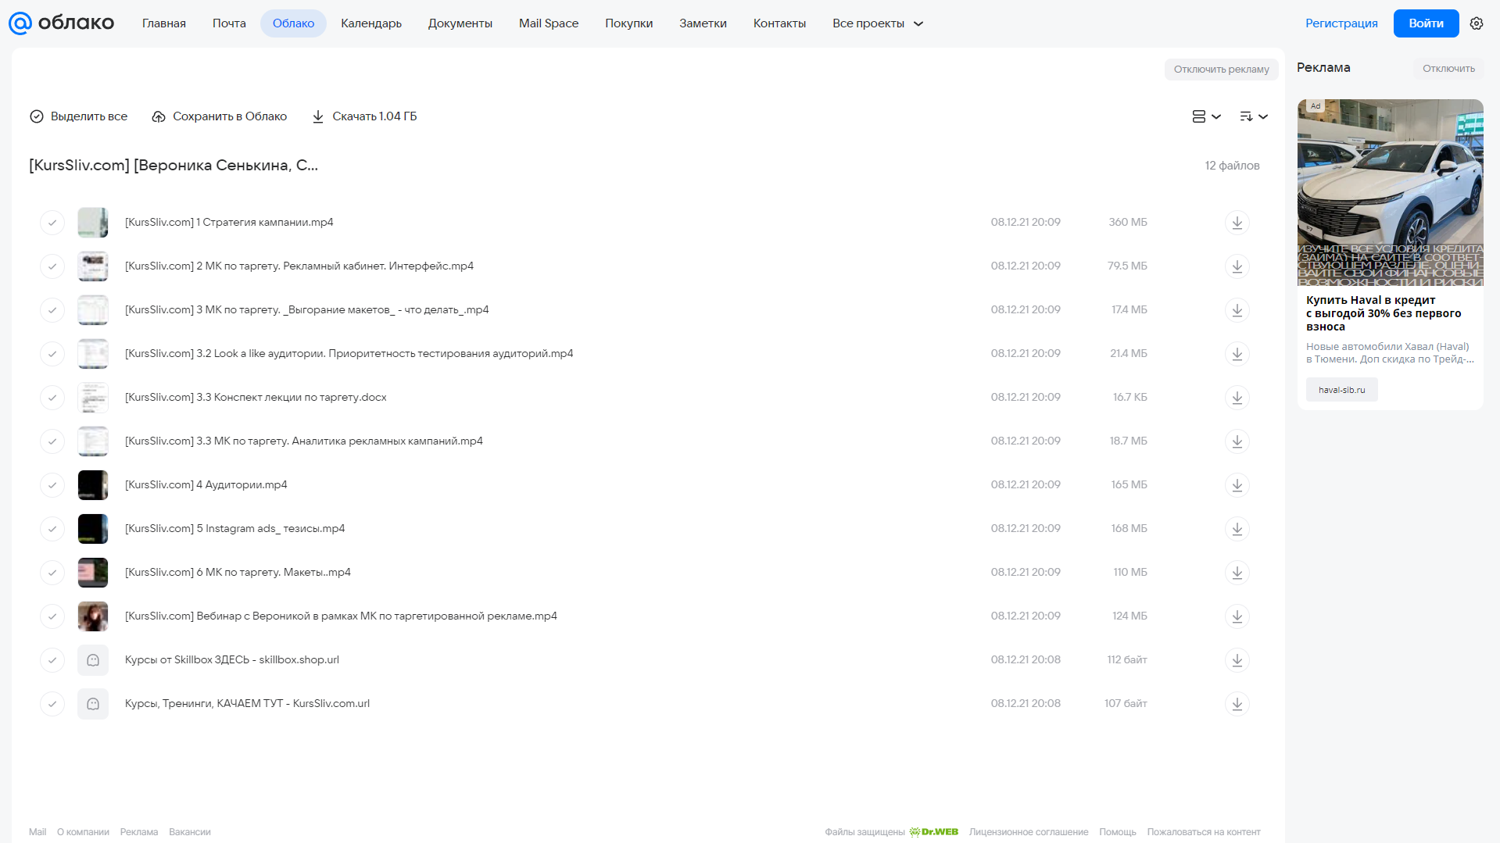This screenshot has height=843, width=1500.
Task: Click the KursSliv.com.url file icon
Action: coord(93,704)
